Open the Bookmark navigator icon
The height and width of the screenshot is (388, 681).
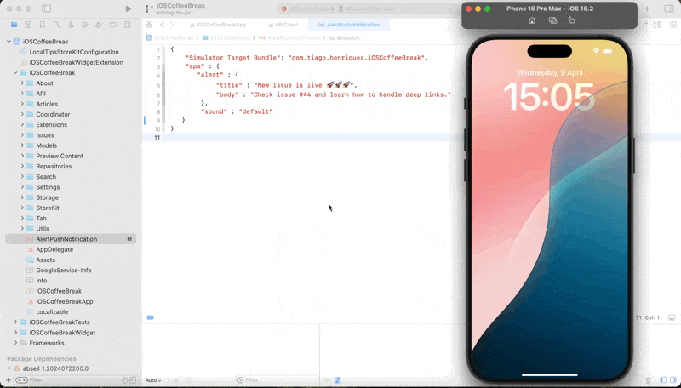[x=43, y=25]
